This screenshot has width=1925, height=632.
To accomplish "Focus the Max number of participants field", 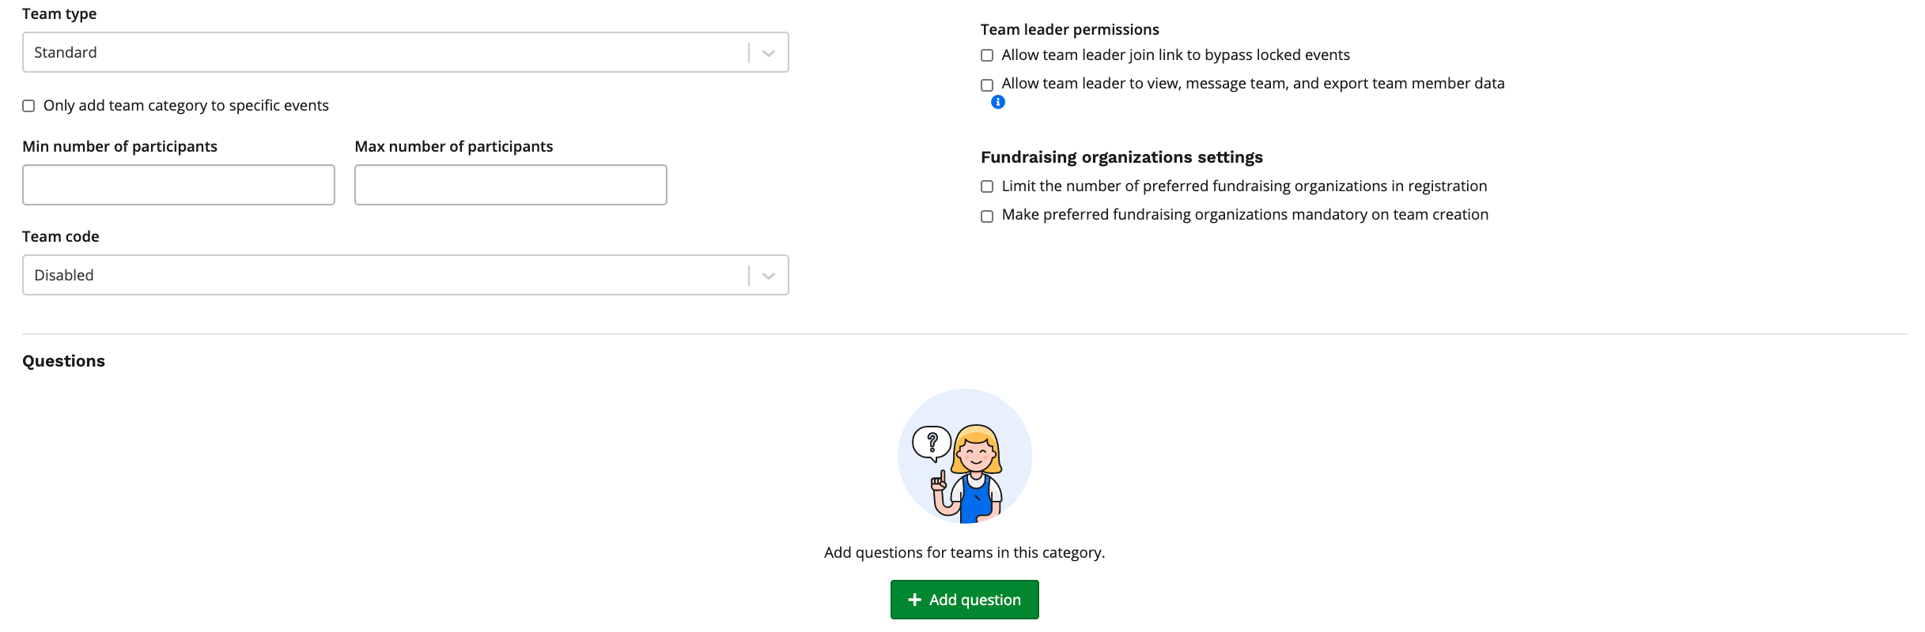I will [x=511, y=185].
